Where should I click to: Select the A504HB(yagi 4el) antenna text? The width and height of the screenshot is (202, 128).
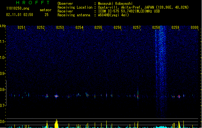click(x=113, y=15)
